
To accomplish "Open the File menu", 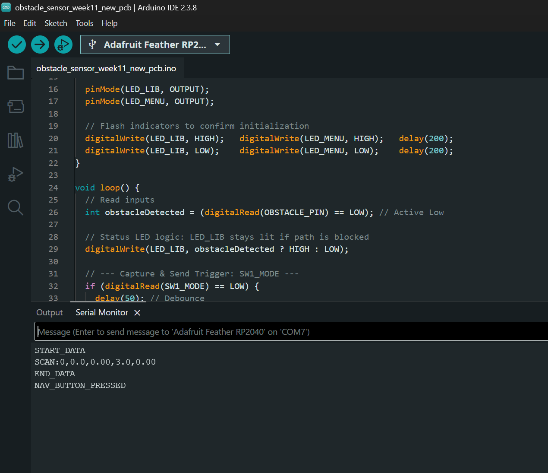I will click(9, 23).
